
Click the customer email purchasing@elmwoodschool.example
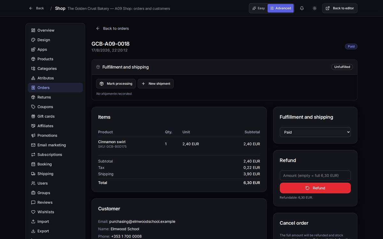(142, 221)
